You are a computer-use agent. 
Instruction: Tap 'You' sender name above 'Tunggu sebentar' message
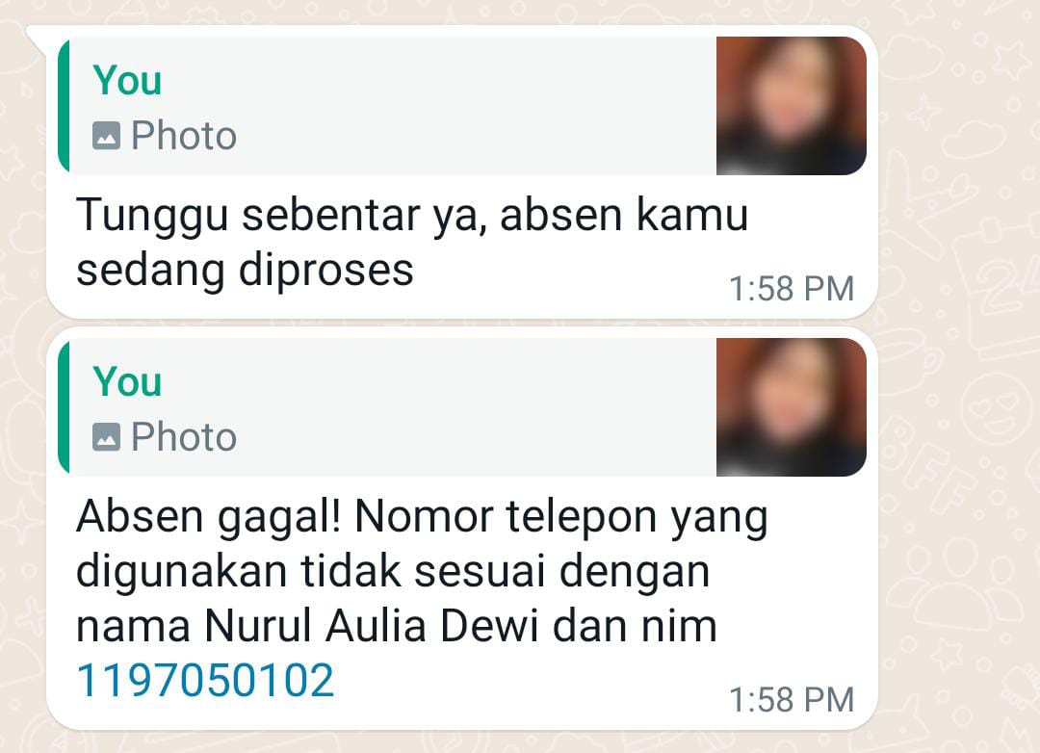pyautogui.click(x=127, y=80)
